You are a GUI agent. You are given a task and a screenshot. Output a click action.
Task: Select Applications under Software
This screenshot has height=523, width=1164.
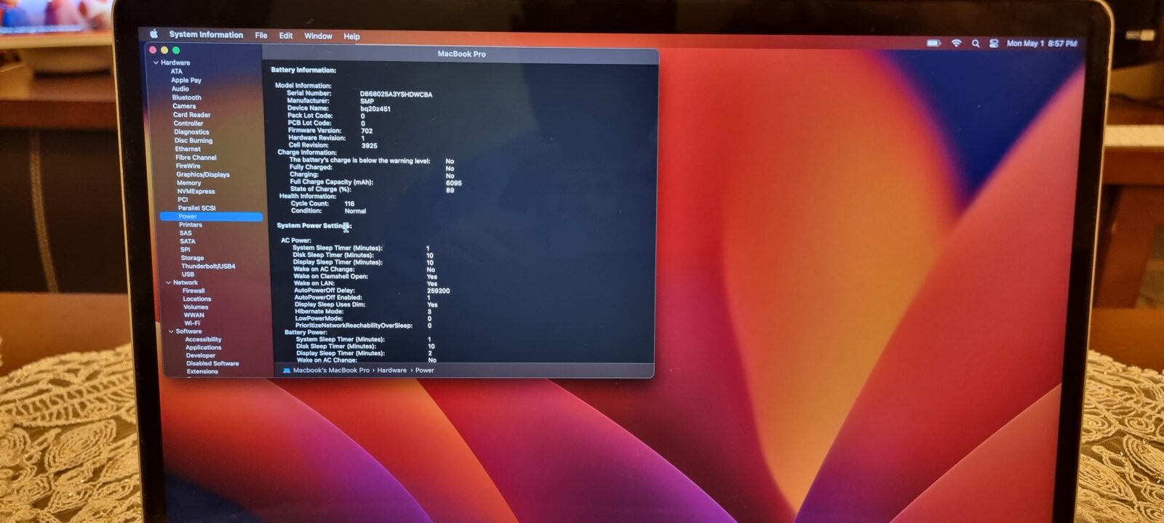(203, 347)
